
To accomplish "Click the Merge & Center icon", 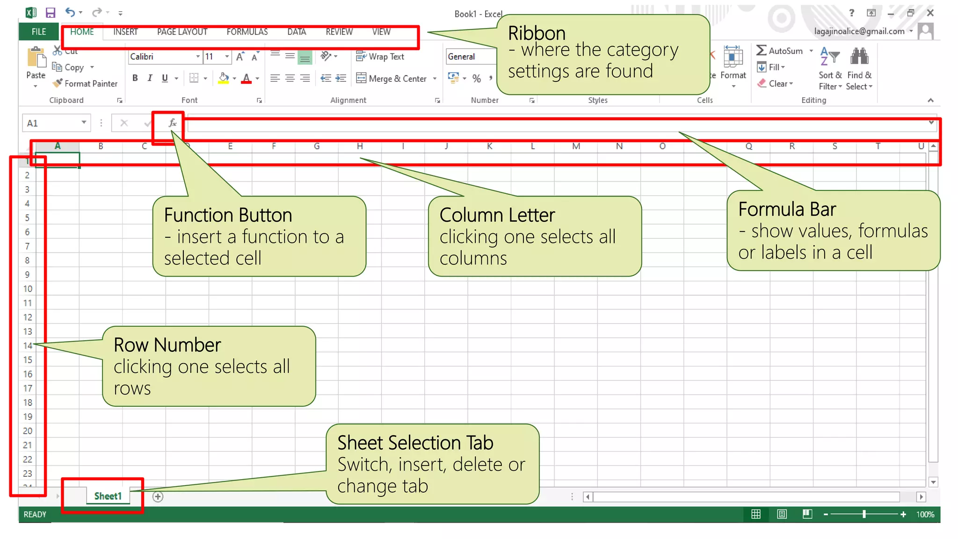I will 361,78.
